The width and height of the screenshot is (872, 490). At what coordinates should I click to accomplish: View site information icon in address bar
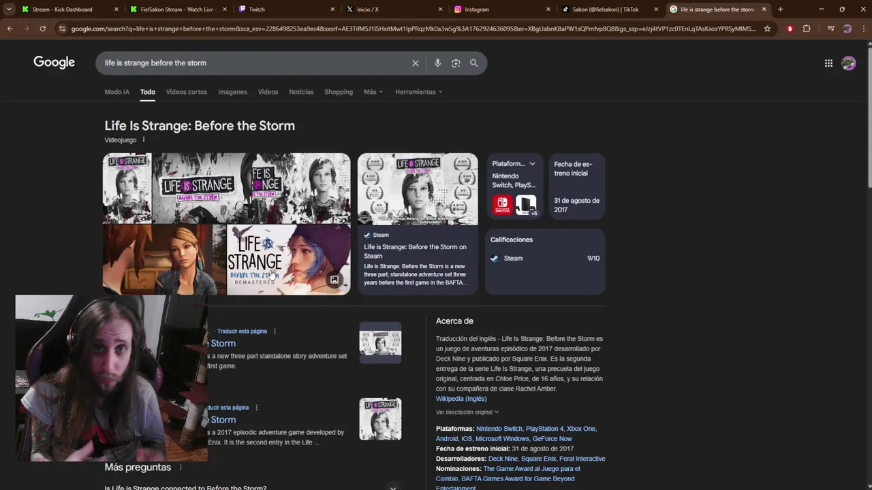62,29
